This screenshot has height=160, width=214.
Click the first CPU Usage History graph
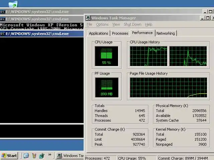pos(148,56)
